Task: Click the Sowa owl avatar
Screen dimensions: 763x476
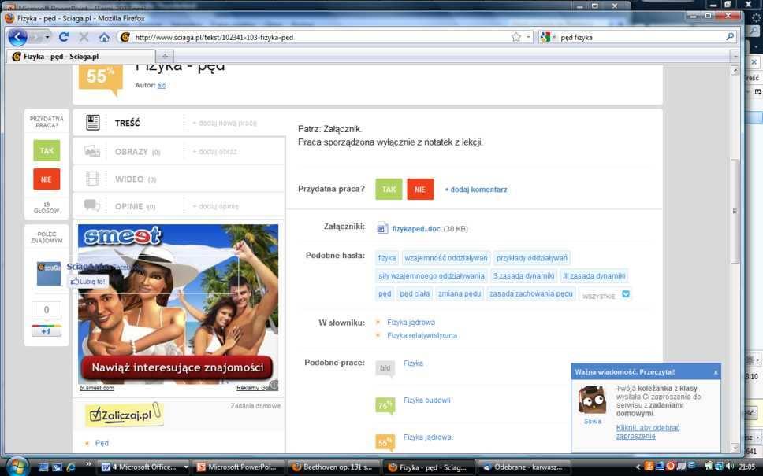Action: point(592,400)
